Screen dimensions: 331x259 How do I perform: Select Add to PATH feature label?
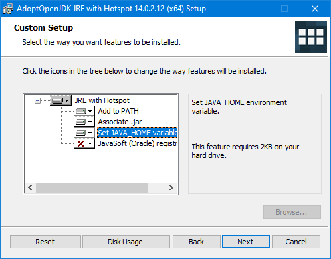pos(118,111)
